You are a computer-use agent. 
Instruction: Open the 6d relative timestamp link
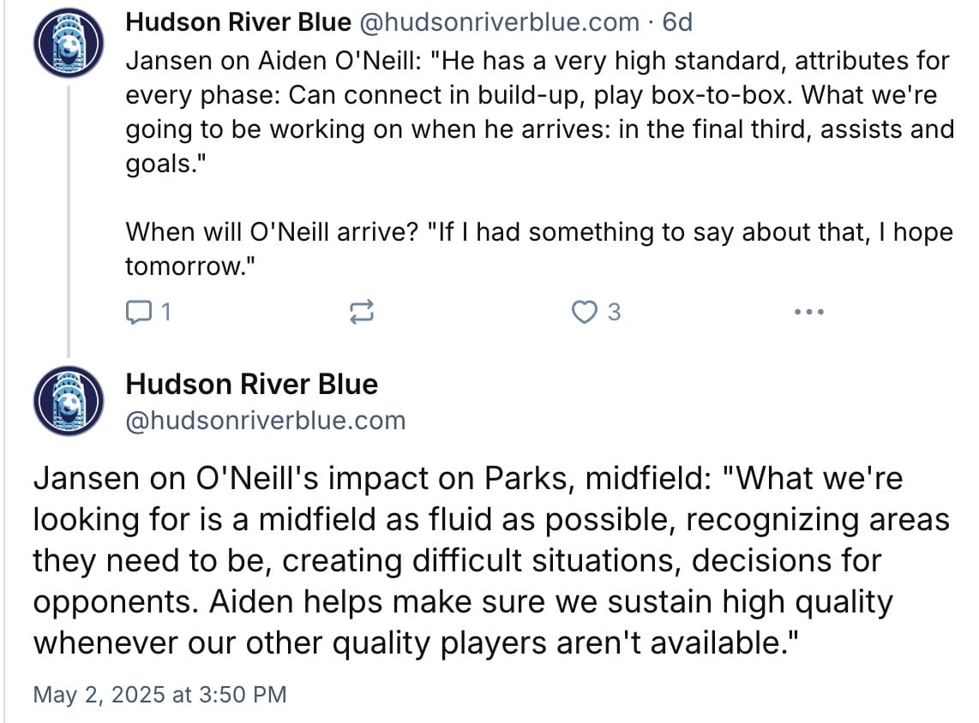click(677, 22)
